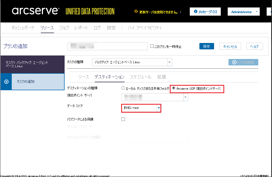The image size is (272, 177).
Task: Expand タスクの種類 dropdown arrow
Action: click(x=170, y=62)
